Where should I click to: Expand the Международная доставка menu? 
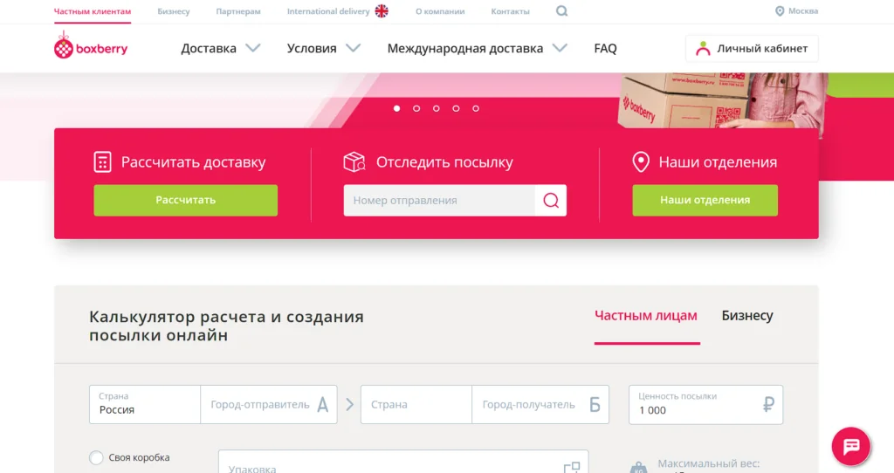[478, 49]
